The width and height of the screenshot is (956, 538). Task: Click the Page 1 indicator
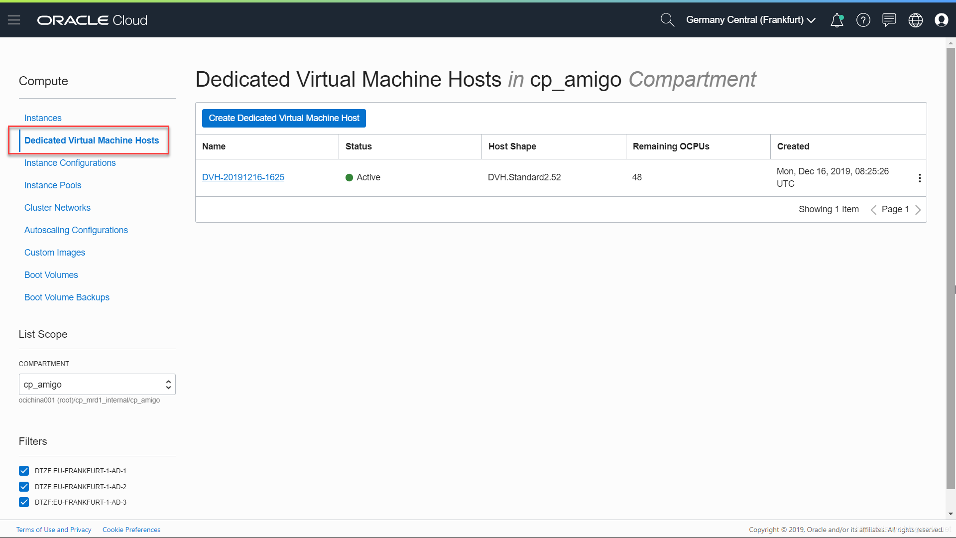(x=895, y=209)
